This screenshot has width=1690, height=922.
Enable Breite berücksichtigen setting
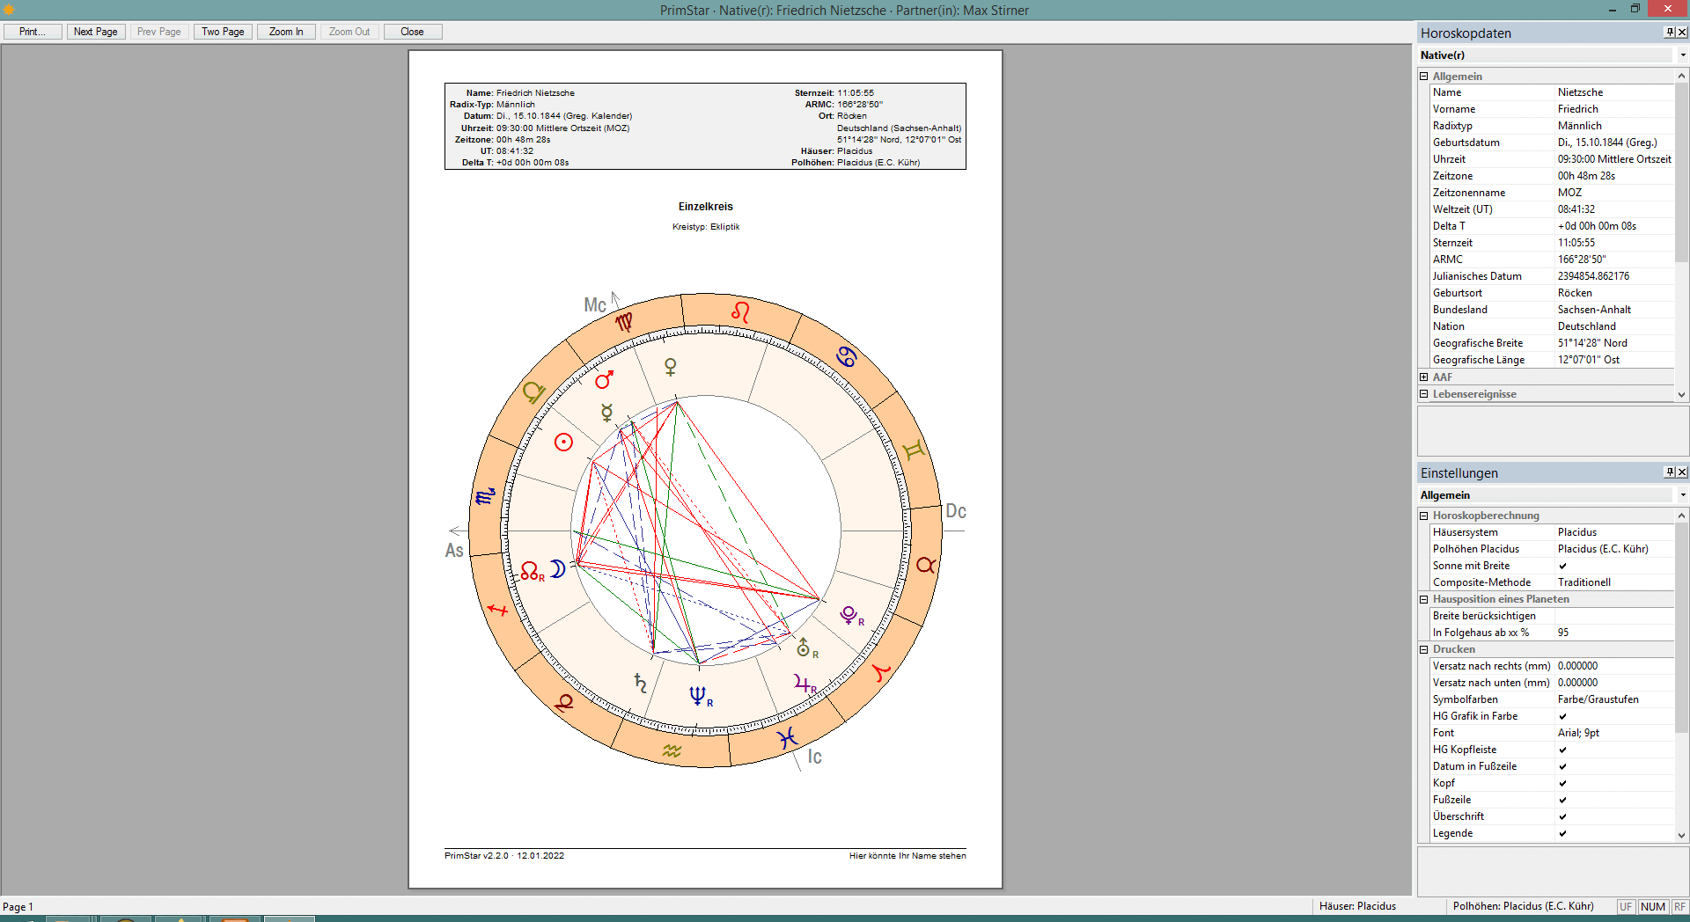tap(1614, 616)
